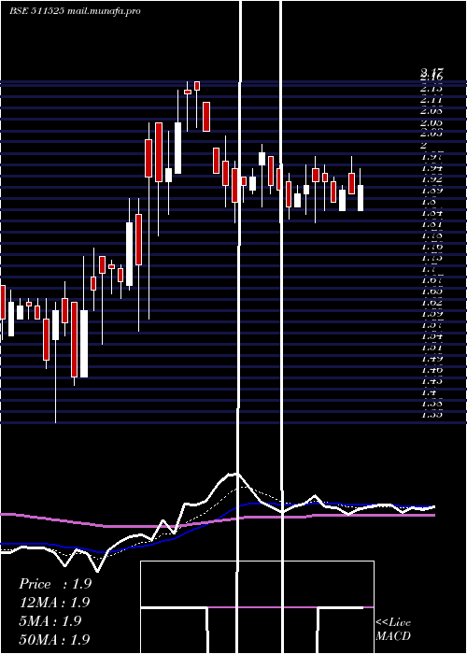Click the 2.13 price axis label
This screenshot has width=467, height=654.
pyautogui.click(x=432, y=89)
